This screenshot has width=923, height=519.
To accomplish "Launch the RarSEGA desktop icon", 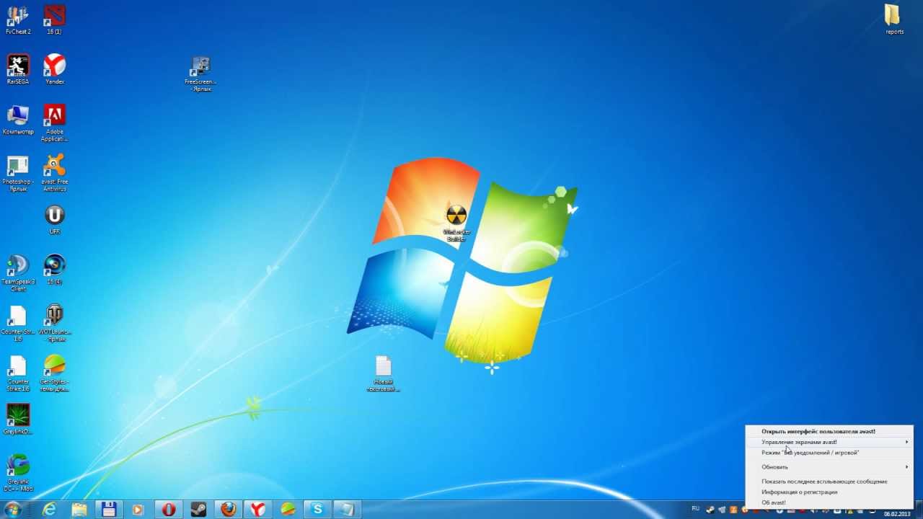I will pyautogui.click(x=18, y=70).
